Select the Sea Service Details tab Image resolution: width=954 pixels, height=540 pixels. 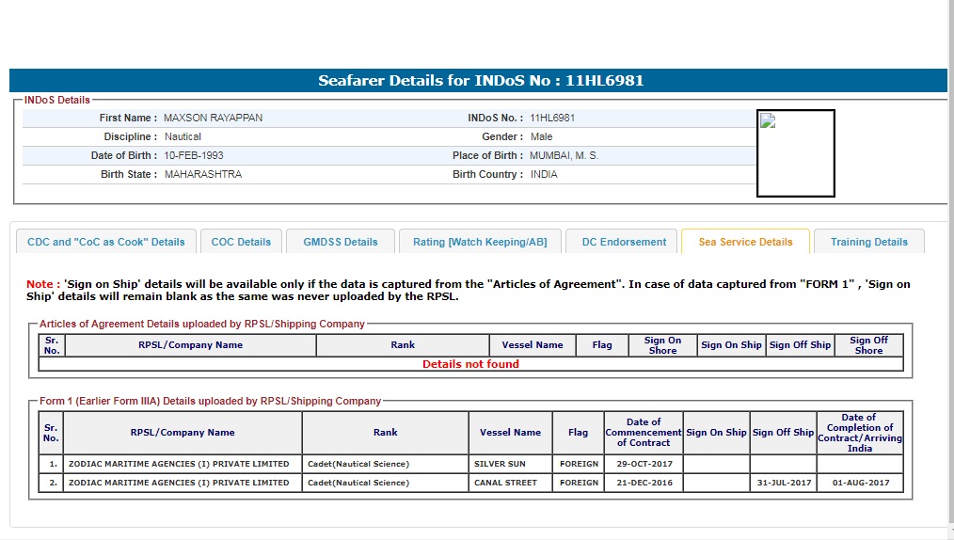click(x=745, y=242)
